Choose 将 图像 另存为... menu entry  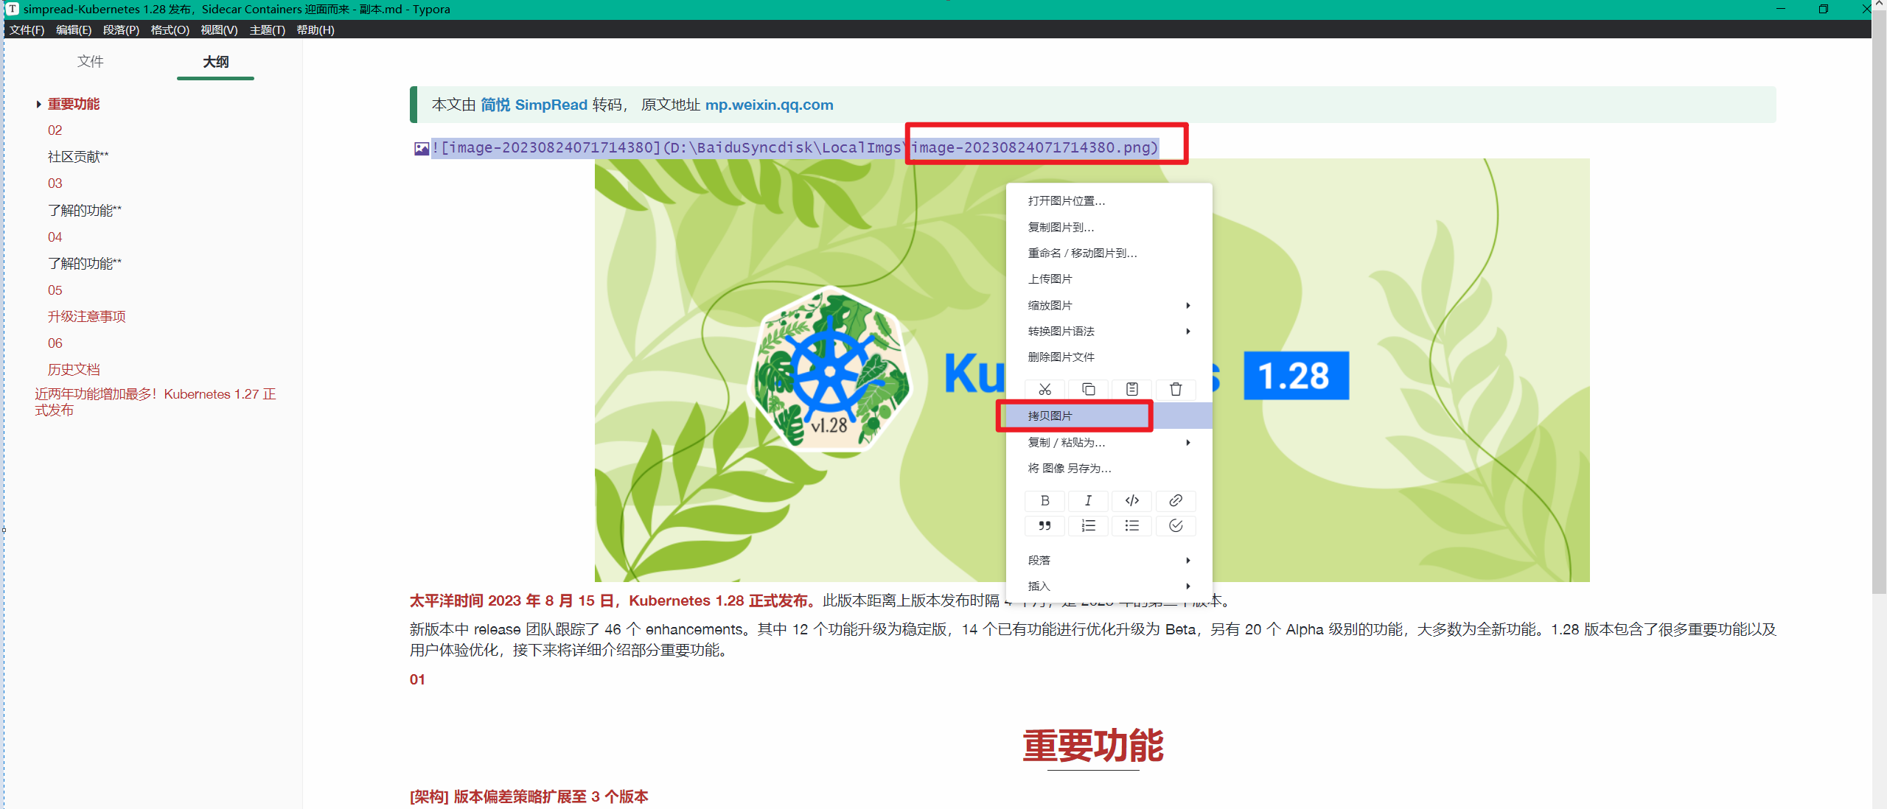click(x=1109, y=469)
